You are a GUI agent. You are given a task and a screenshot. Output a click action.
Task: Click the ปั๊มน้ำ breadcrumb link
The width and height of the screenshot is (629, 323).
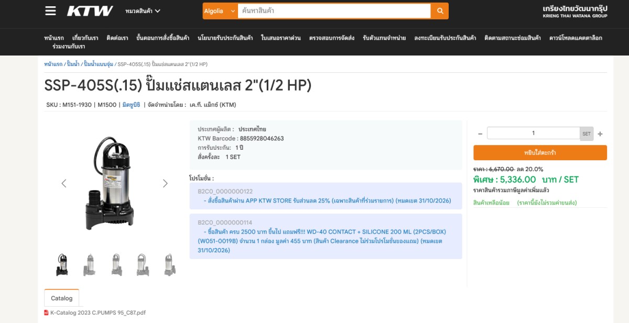coord(73,64)
